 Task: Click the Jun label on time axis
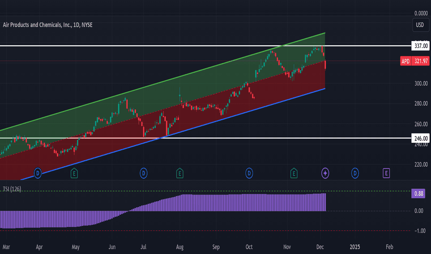pyautogui.click(x=112, y=247)
